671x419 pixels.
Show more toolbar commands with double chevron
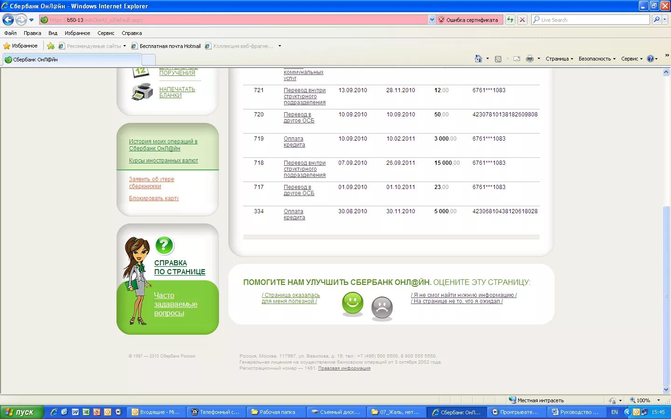pyautogui.click(x=667, y=55)
